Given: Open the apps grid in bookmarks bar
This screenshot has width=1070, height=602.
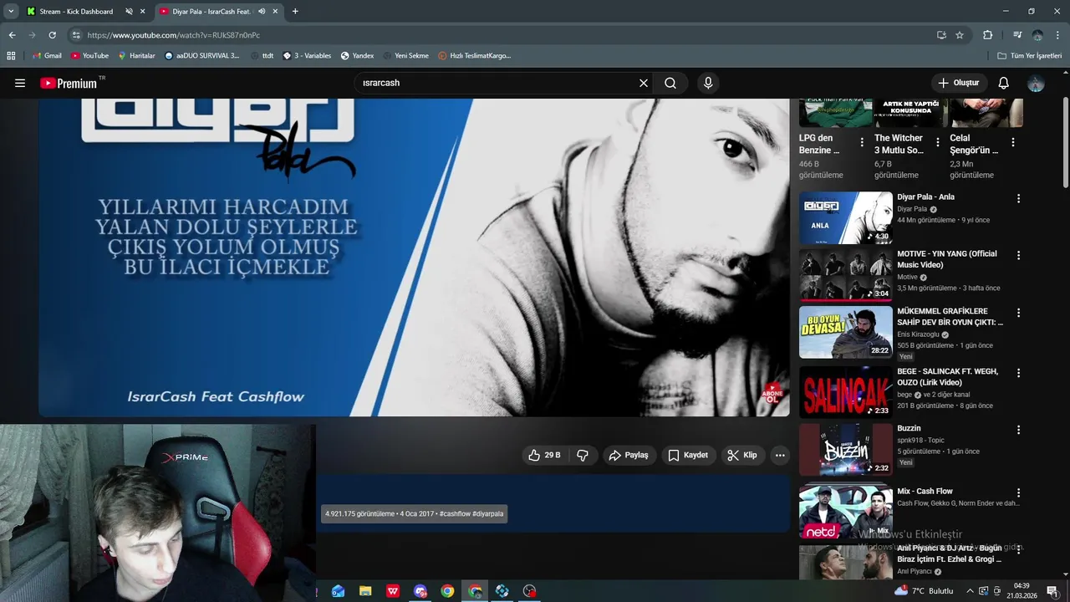Looking at the screenshot, I should coord(11,56).
